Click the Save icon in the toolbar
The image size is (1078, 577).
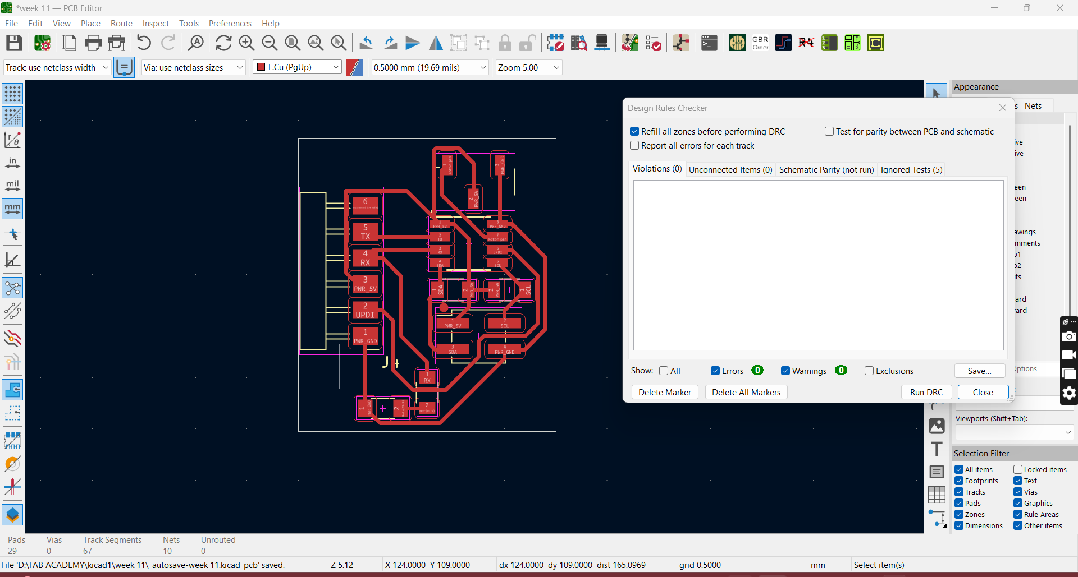(x=14, y=43)
